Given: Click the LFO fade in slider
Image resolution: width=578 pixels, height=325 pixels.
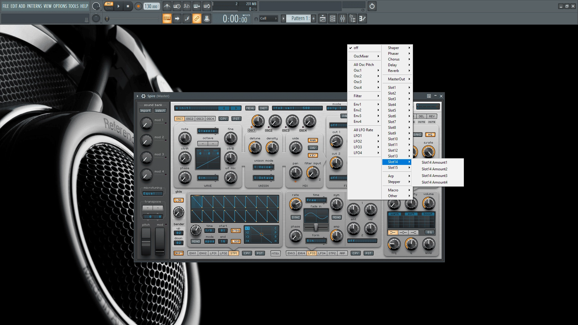Looking at the screenshot, I should pyautogui.click(x=316, y=227).
